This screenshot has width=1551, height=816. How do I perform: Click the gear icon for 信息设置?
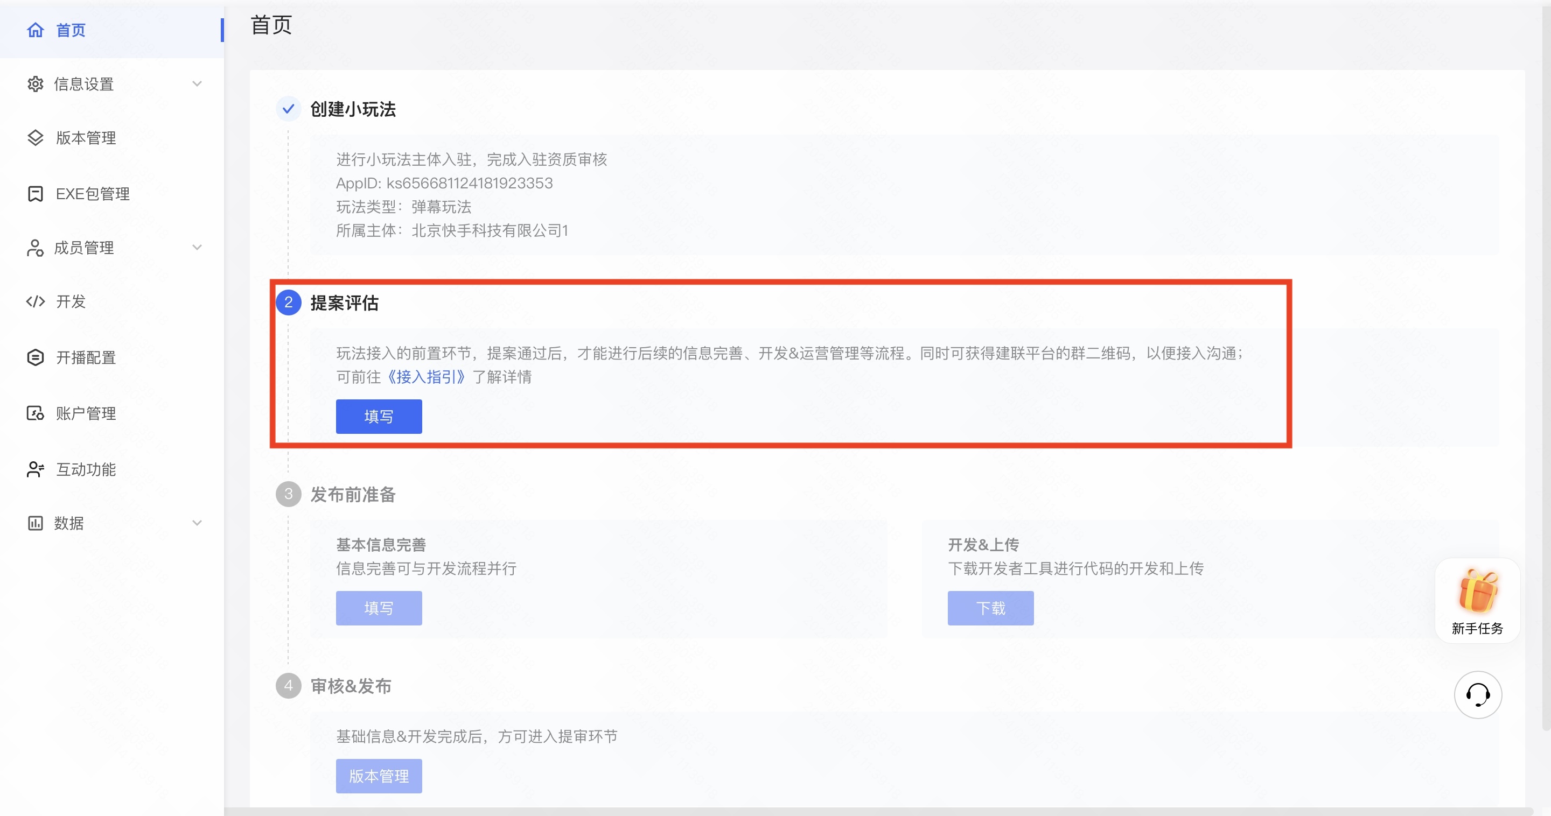pyautogui.click(x=36, y=83)
